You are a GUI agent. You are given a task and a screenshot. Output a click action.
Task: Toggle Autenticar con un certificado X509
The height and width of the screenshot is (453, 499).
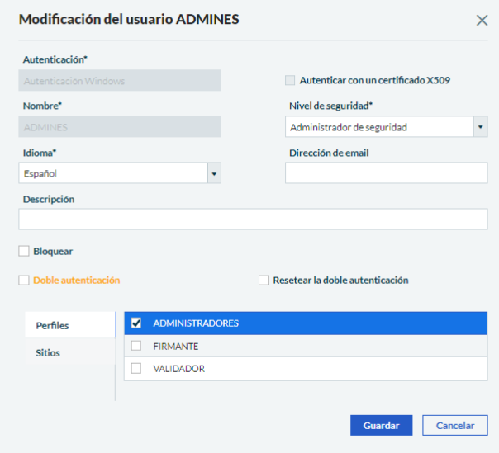289,80
